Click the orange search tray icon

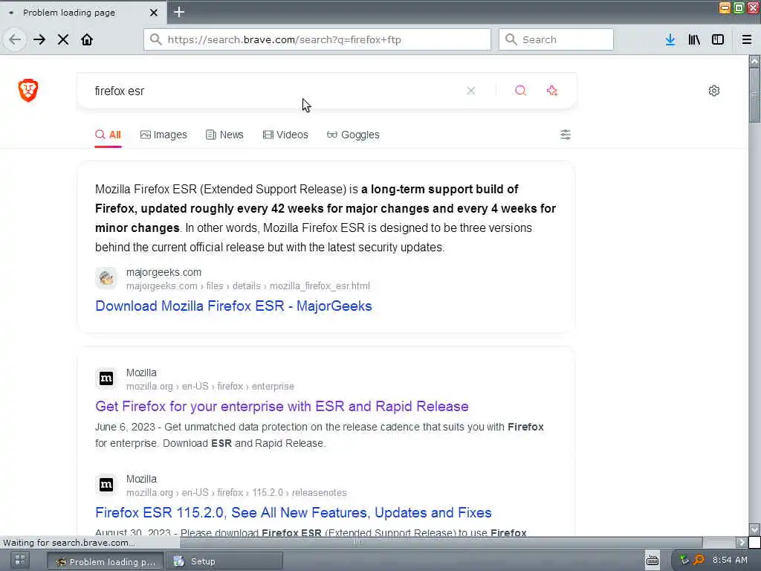point(699,561)
